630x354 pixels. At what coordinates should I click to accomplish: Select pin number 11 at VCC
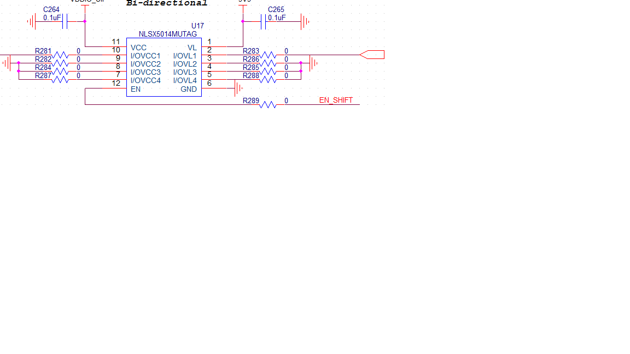coord(116,42)
